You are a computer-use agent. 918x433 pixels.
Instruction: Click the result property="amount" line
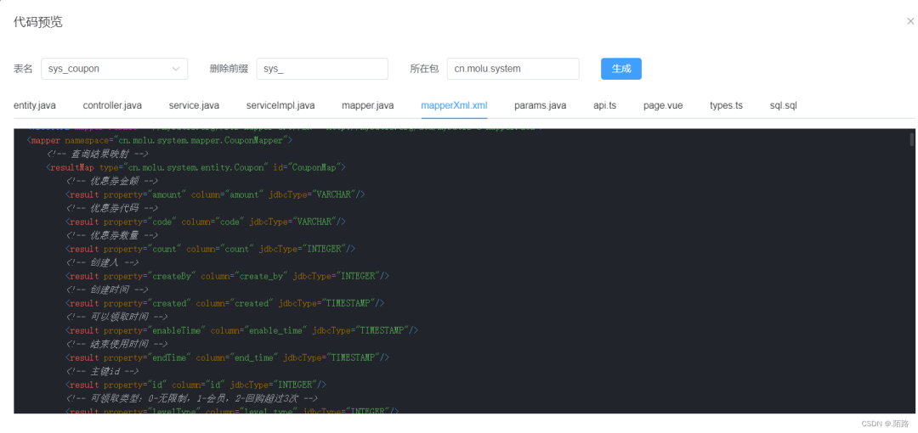[215, 195]
